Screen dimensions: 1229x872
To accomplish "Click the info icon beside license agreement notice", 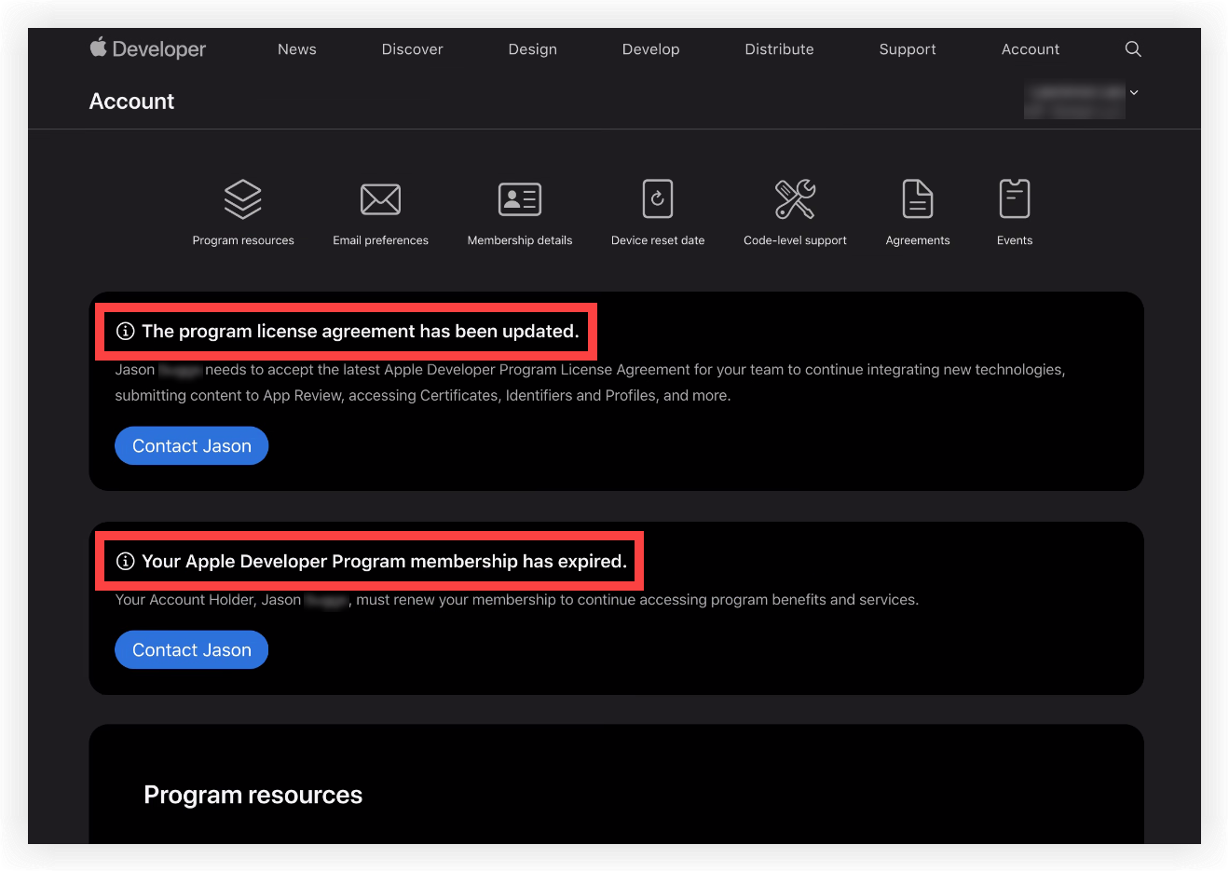I will [x=125, y=332].
